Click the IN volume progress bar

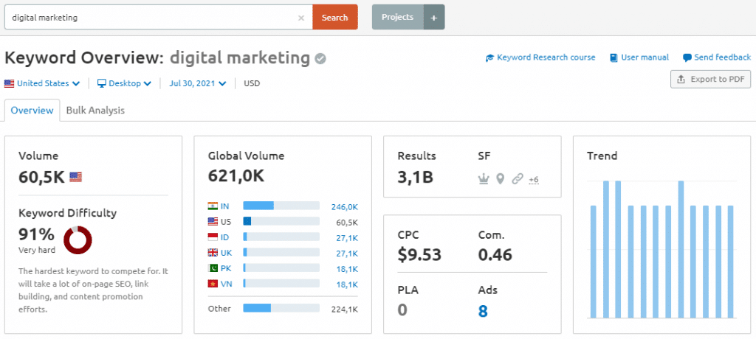pyautogui.click(x=281, y=206)
